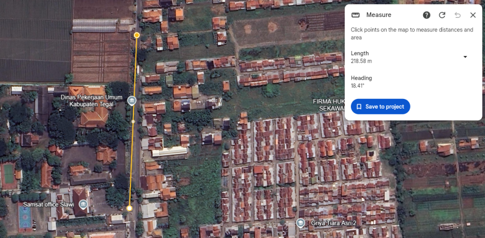Open the Measure help icon
Viewport: 485px width, 238px height.
(x=427, y=15)
